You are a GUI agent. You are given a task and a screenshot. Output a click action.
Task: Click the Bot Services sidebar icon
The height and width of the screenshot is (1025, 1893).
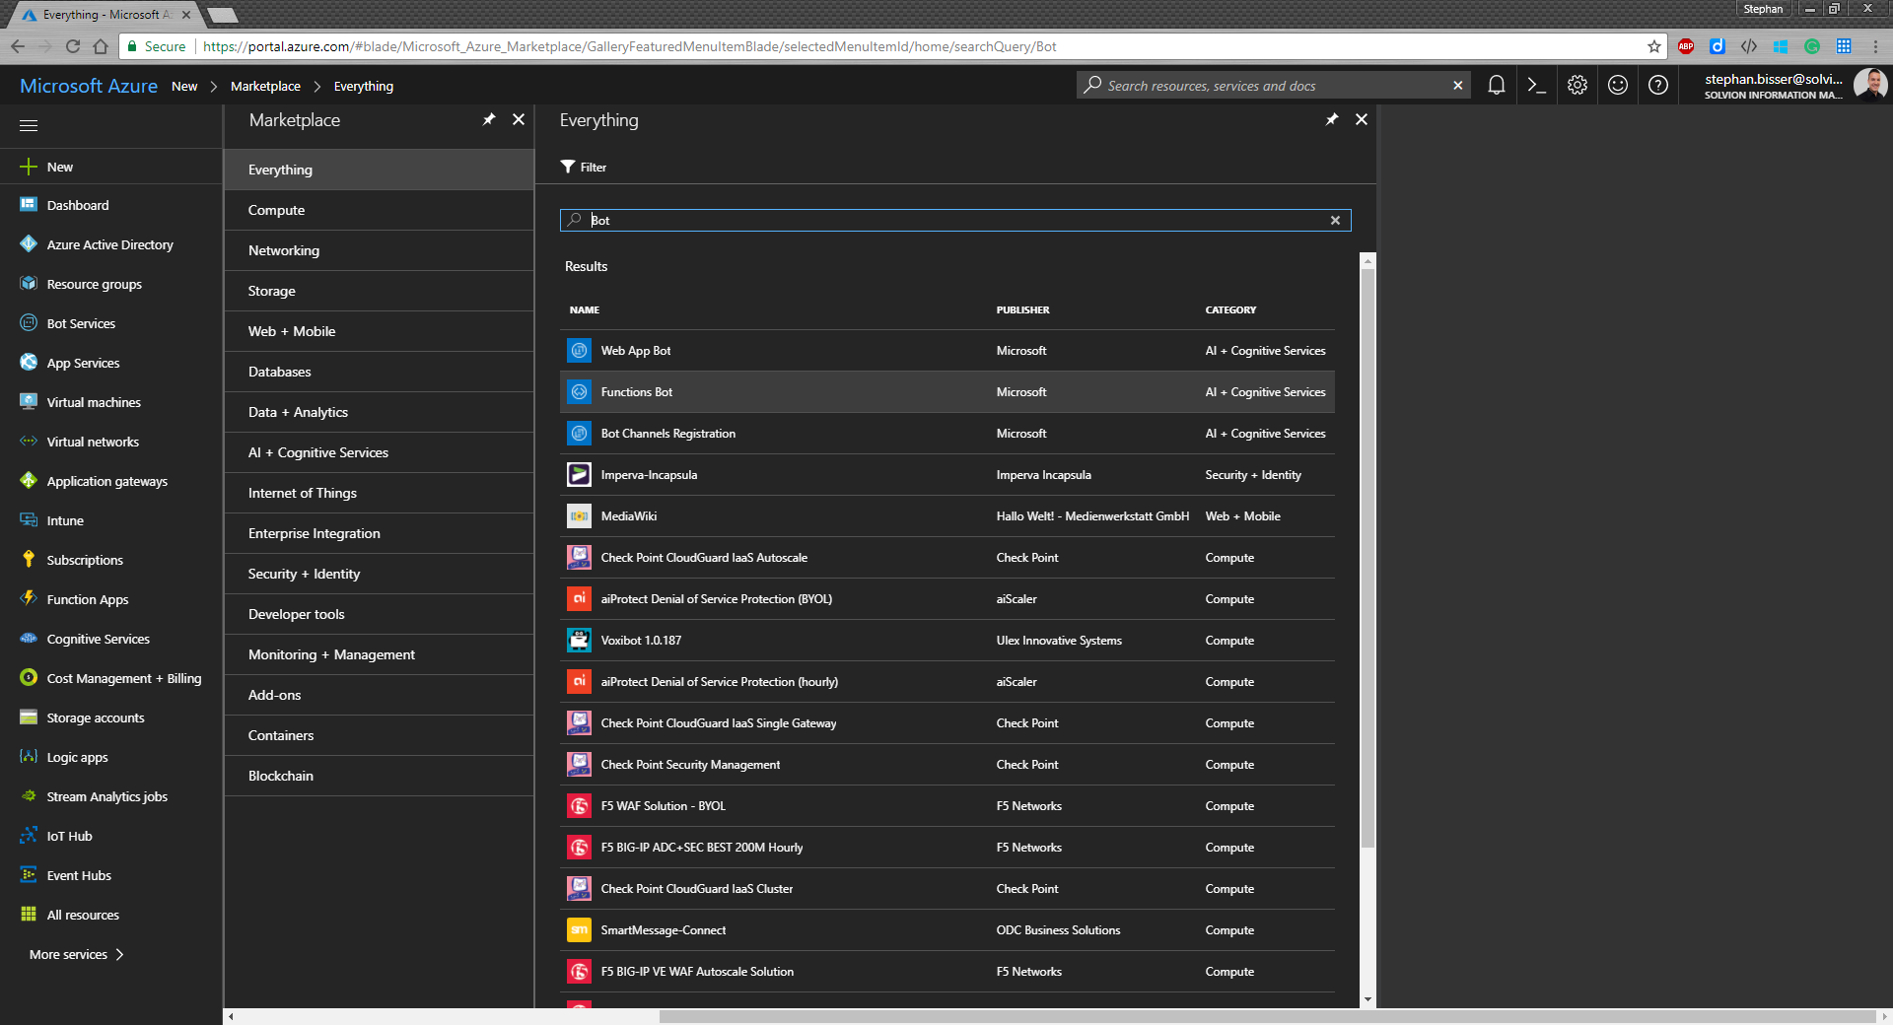29,322
